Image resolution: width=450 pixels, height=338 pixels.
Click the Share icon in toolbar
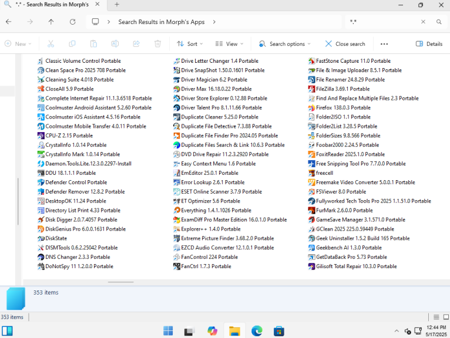[x=136, y=44]
